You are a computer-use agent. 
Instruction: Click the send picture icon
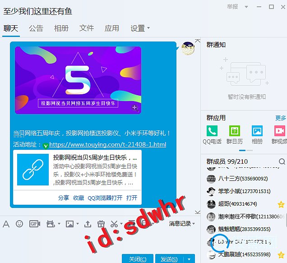pyautogui.click(x=70, y=224)
